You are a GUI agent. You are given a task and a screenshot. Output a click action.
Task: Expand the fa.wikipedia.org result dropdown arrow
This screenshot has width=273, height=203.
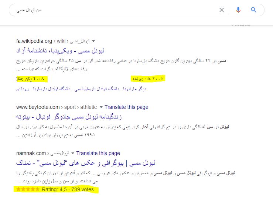tap(93, 41)
